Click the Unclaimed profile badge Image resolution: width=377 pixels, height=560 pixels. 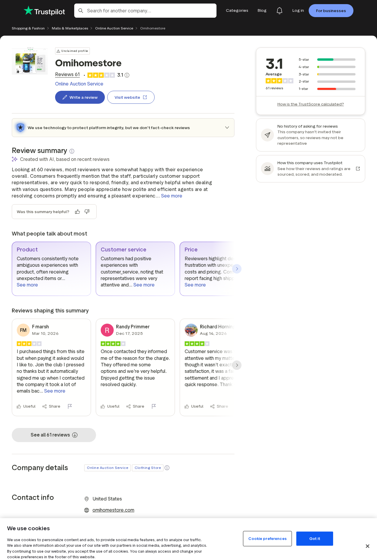coord(72,51)
